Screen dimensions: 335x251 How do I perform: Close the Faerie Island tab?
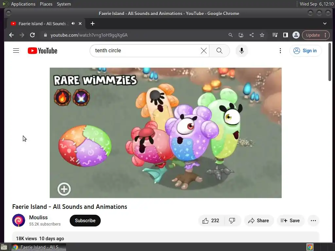80,24
